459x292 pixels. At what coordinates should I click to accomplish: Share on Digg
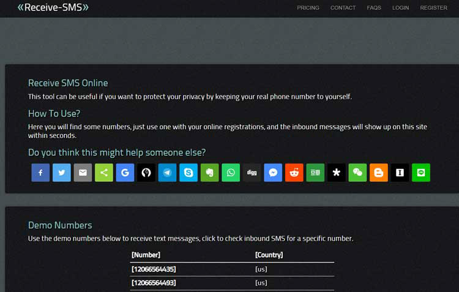pyautogui.click(x=252, y=173)
